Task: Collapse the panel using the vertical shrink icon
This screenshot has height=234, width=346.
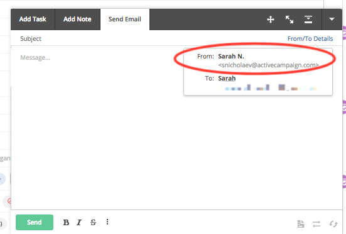Action: (x=308, y=19)
